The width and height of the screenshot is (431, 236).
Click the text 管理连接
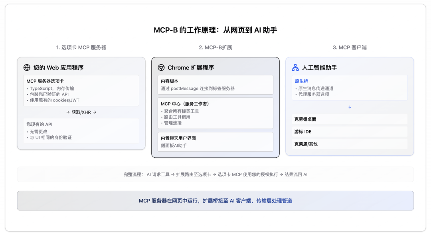tap(173, 123)
